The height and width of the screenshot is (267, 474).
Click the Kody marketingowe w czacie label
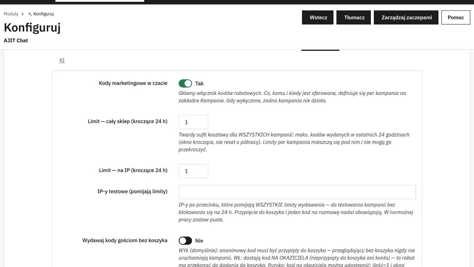[133, 83]
